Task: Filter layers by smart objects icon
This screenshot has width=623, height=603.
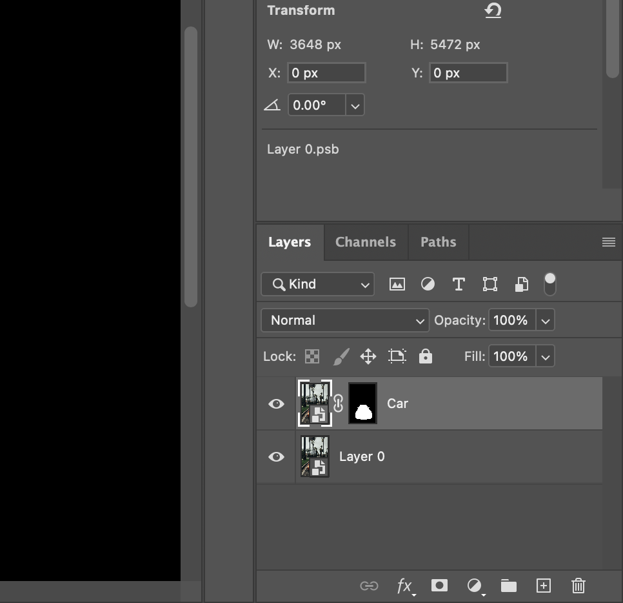Action: point(521,285)
